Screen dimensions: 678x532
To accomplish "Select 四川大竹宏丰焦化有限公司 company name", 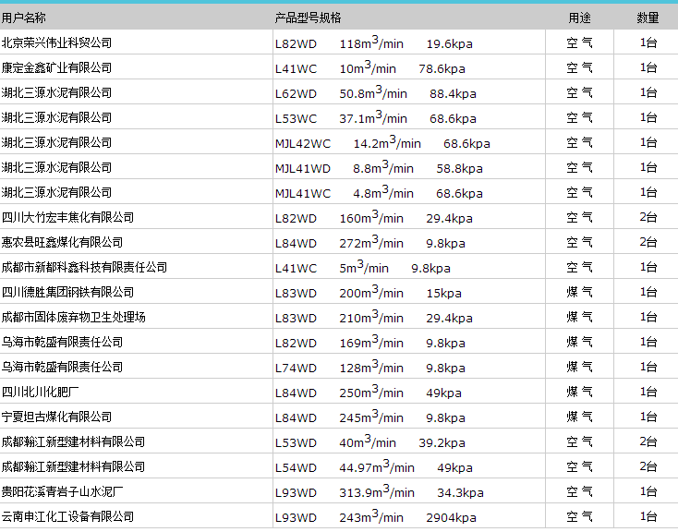I will 67,217.
